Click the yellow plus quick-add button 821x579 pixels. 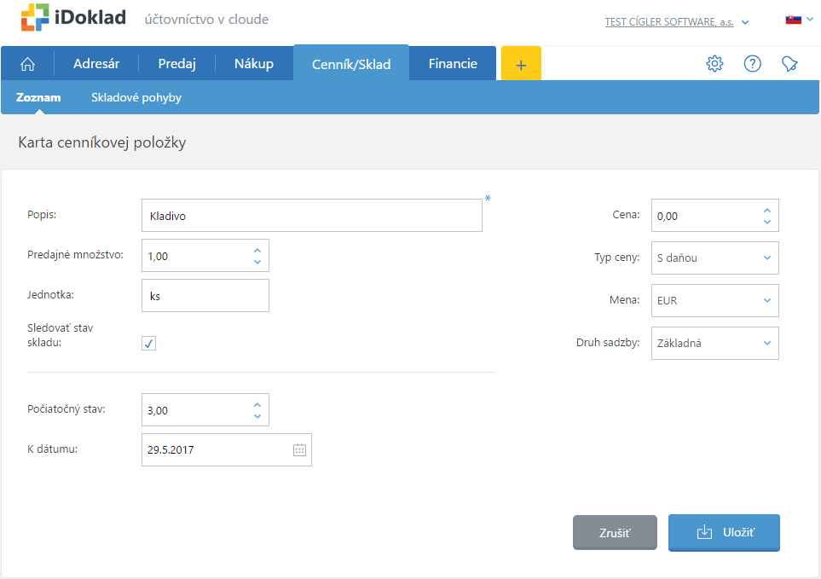click(x=521, y=64)
